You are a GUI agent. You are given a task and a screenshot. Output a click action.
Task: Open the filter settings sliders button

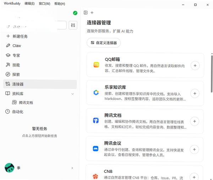point(73,25)
